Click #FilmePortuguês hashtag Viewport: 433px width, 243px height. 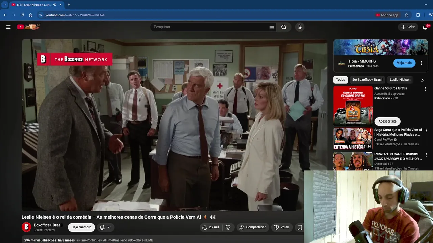point(89,240)
